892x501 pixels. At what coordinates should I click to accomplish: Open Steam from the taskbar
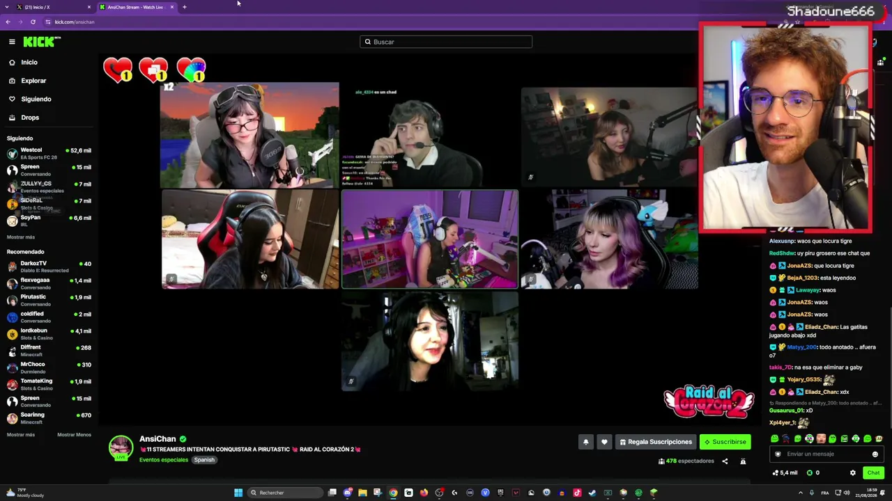pyautogui.click(x=592, y=493)
